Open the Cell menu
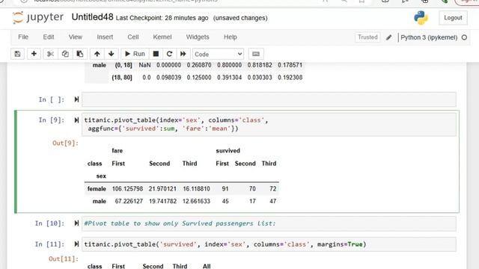This screenshot has height=269, width=479. 133,37
